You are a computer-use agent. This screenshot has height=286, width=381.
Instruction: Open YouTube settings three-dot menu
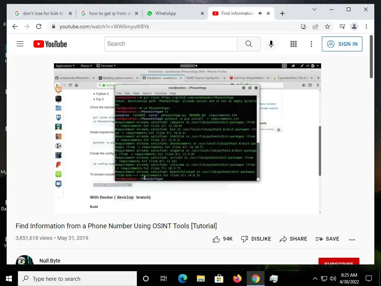(x=311, y=44)
